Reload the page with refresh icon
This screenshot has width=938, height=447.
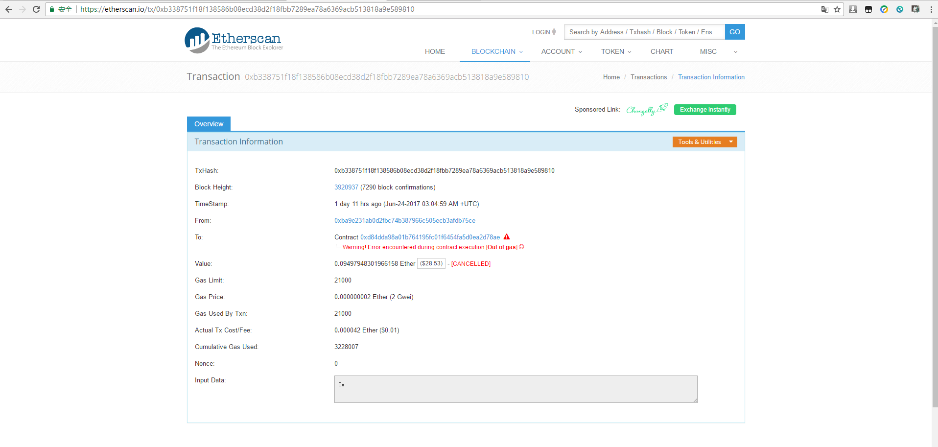(x=36, y=9)
